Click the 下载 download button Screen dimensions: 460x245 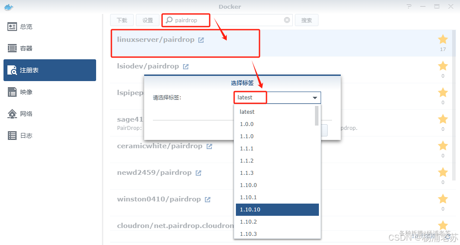pos(122,20)
